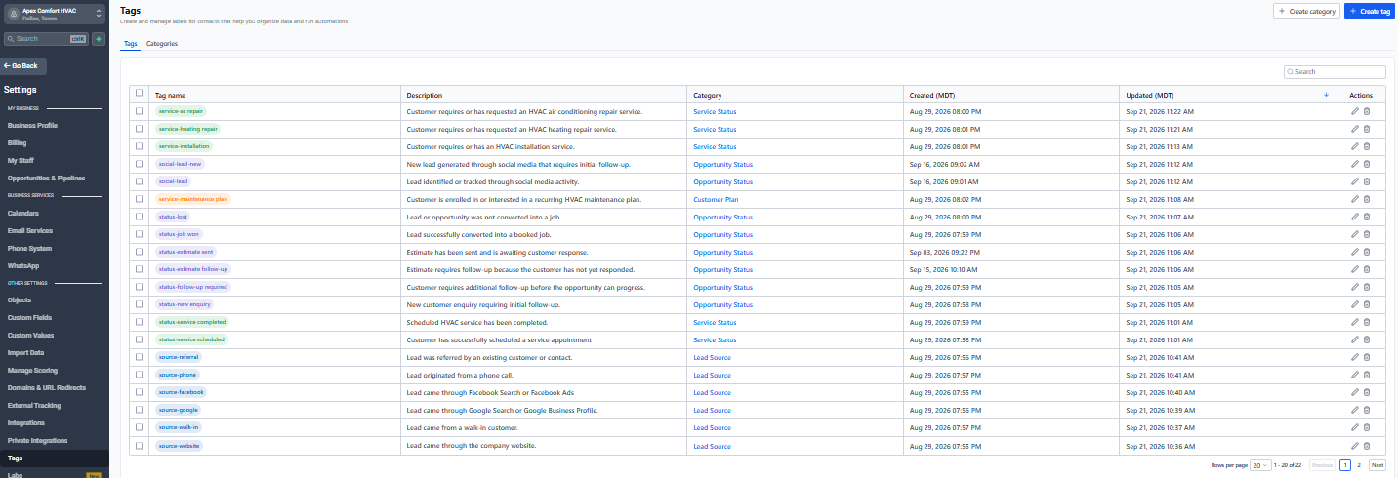Viewport: 1398px width, 478px height.
Task: Check the box for social-lead row
Action: pos(140,181)
